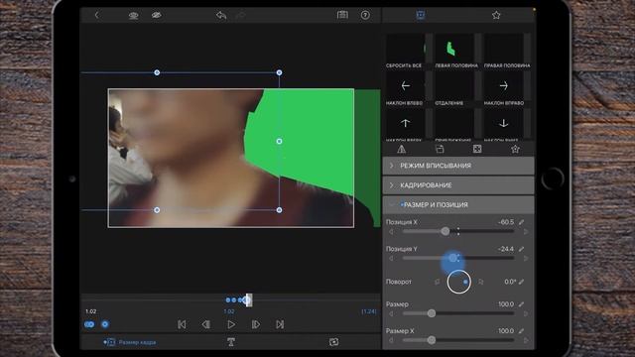Click the [1.24] duration label
This screenshot has height=357, width=635.
(x=368, y=311)
